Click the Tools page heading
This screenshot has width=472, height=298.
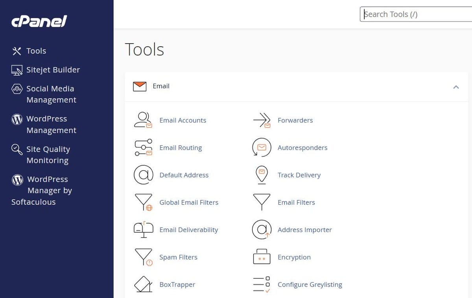(144, 50)
